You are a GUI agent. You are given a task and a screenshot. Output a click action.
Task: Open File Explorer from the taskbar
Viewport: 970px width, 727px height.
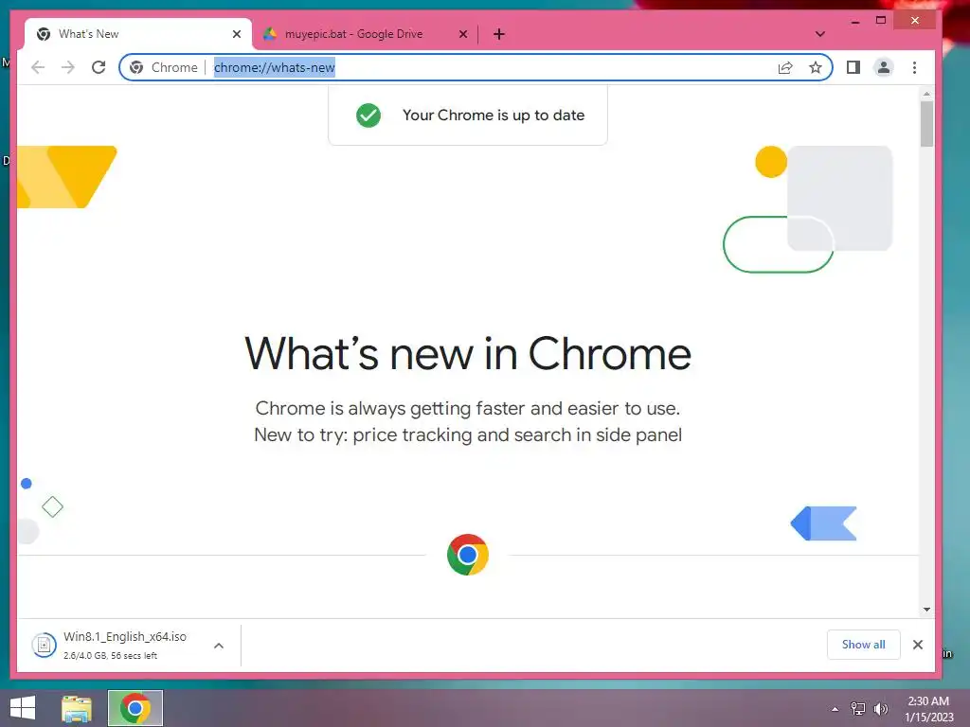pyautogui.click(x=77, y=708)
